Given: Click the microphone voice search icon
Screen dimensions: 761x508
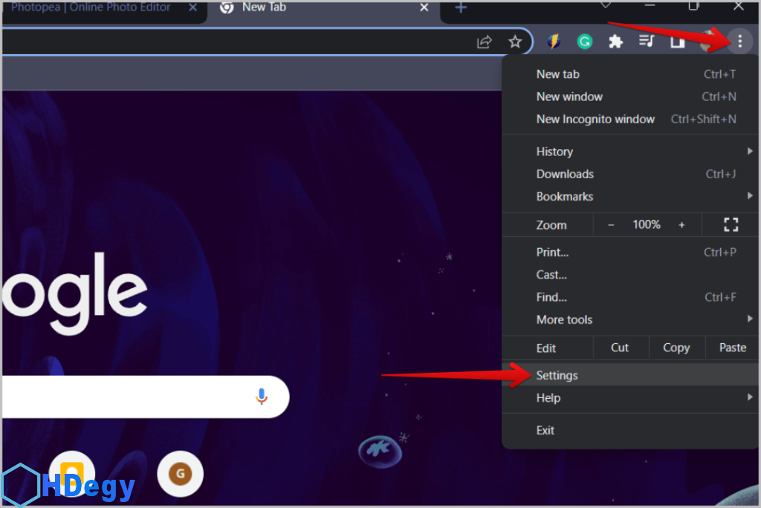Looking at the screenshot, I should [x=261, y=397].
